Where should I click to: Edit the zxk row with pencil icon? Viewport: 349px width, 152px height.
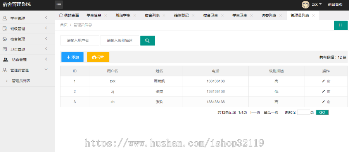tap(323, 81)
